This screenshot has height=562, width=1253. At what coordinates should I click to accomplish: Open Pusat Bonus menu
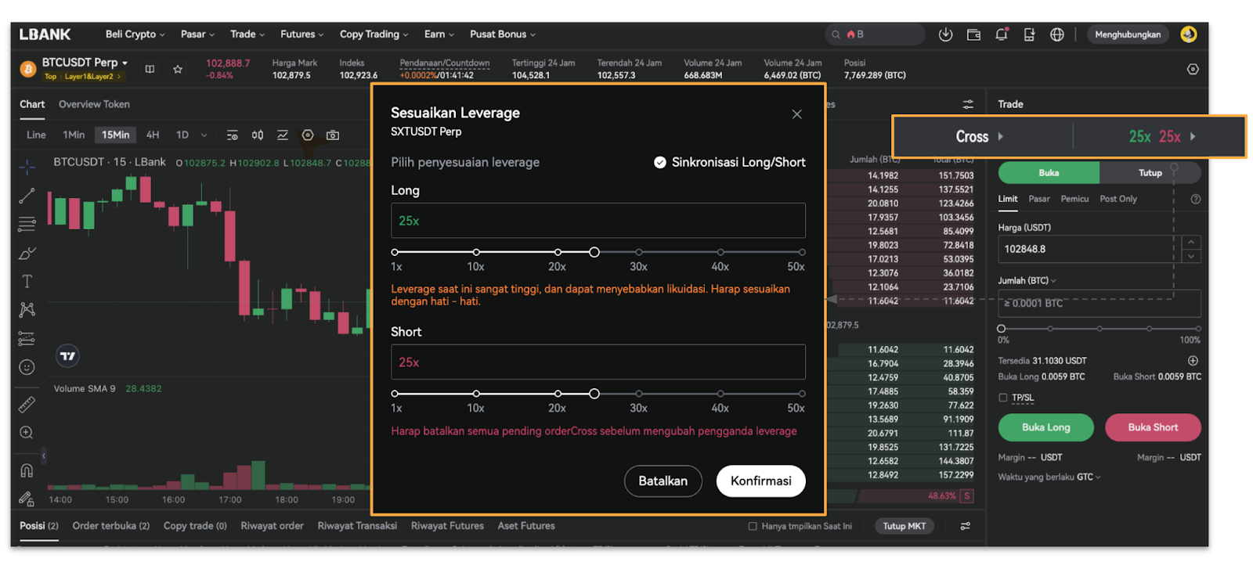click(x=503, y=34)
